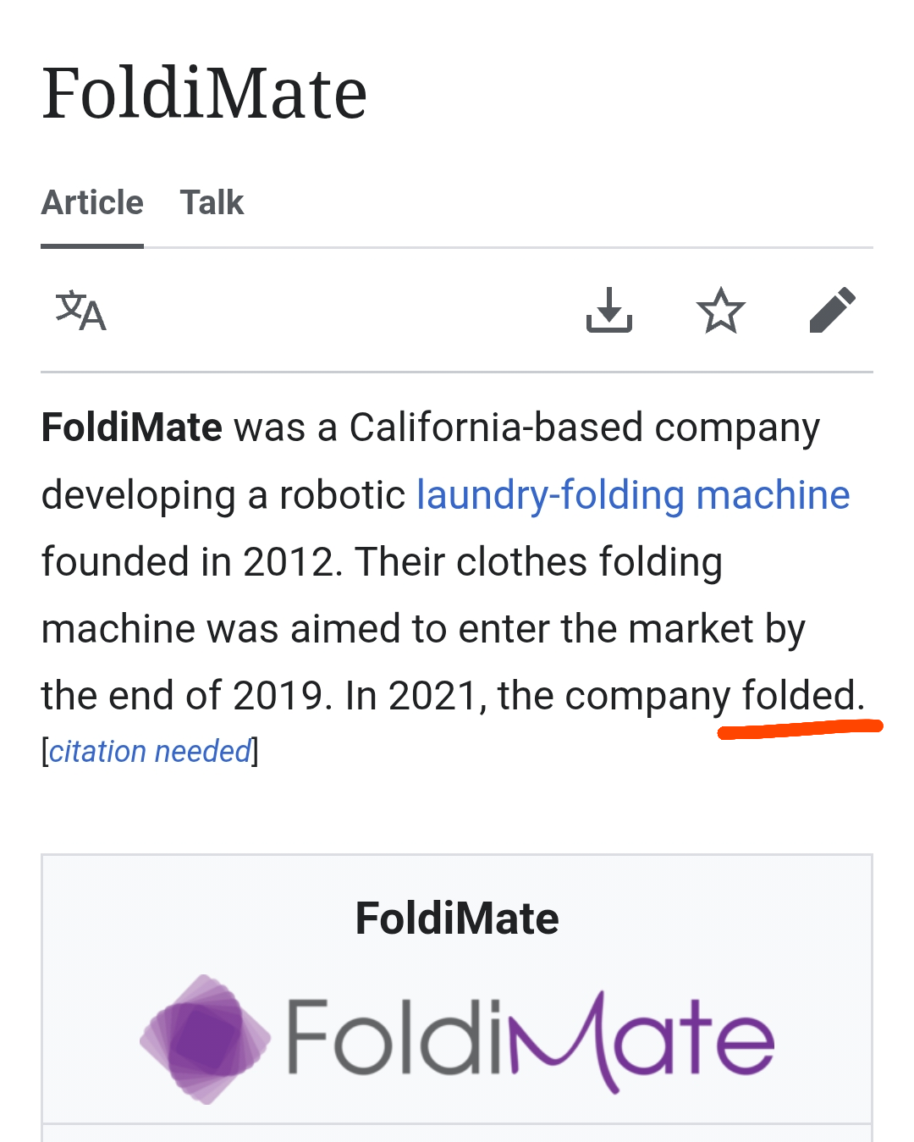Click the purple diamond logo emblem
The height and width of the screenshot is (1142, 914).
tap(205, 1039)
